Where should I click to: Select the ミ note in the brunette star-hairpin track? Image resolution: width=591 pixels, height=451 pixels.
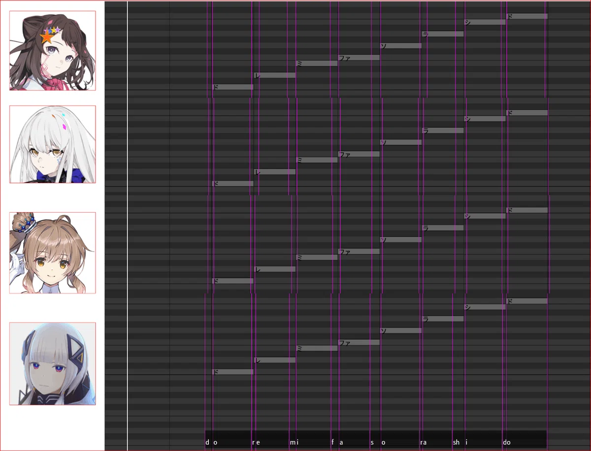coord(317,64)
